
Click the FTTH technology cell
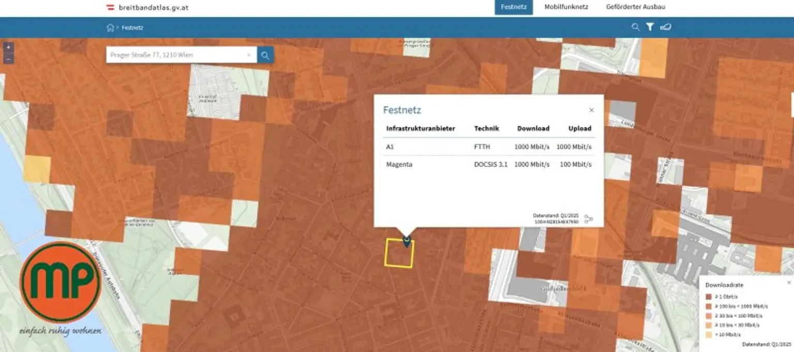point(481,147)
